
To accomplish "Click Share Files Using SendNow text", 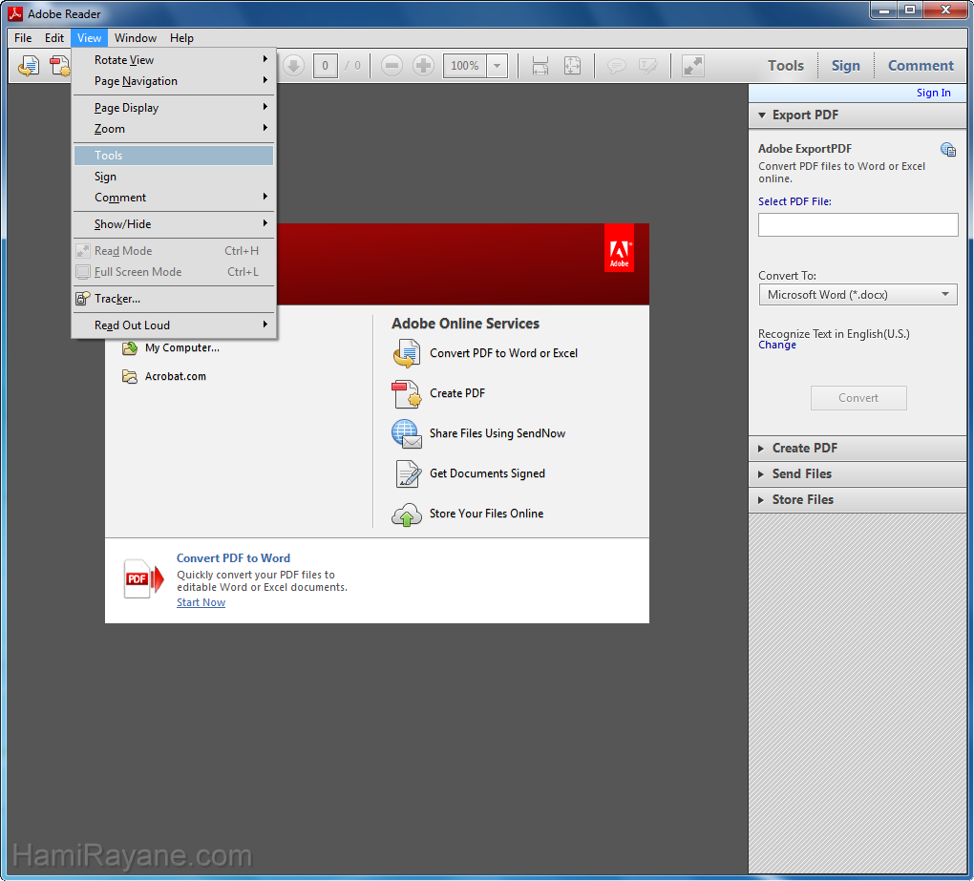I will pyautogui.click(x=497, y=433).
